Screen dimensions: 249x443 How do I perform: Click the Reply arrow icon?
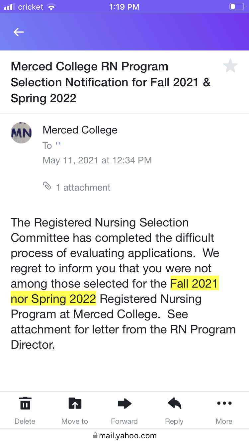(174, 403)
